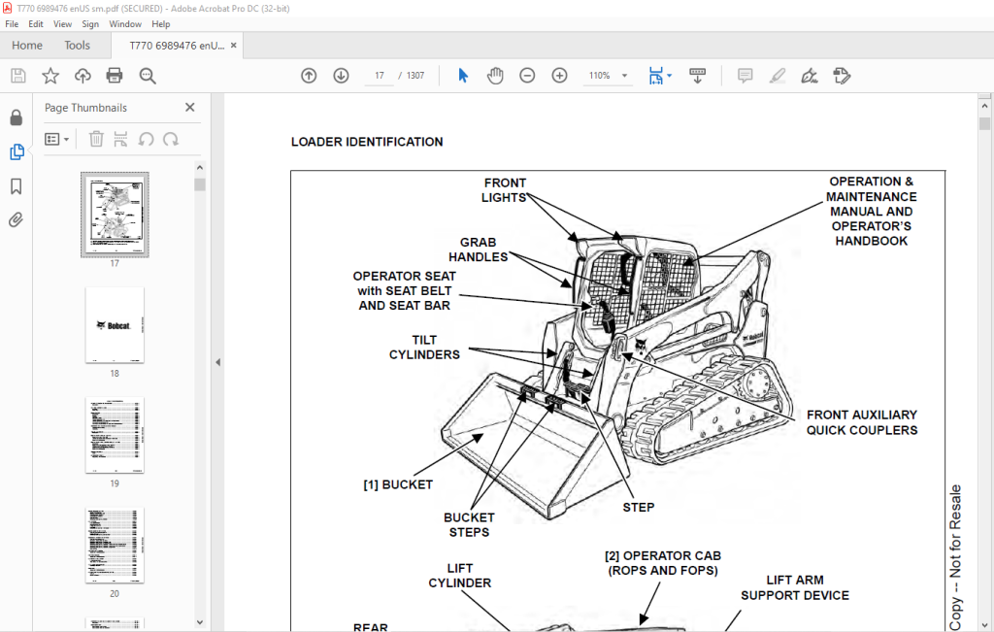This screenshot has height=632, width=994.
Task: Select the Highlight text tool
Action: pyautogui.click(x=778, y=76)
